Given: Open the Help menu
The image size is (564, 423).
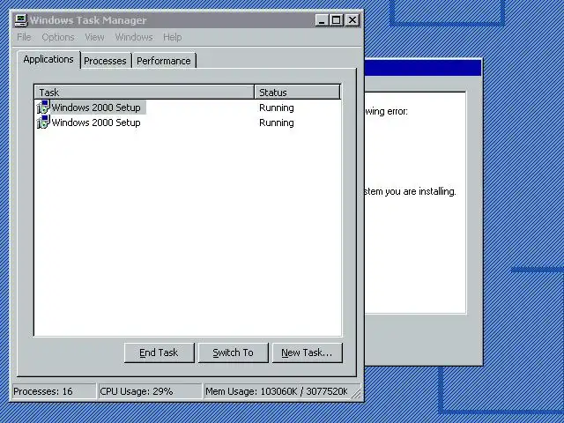Looking at the screenshot, I should (x=173, y=37).
